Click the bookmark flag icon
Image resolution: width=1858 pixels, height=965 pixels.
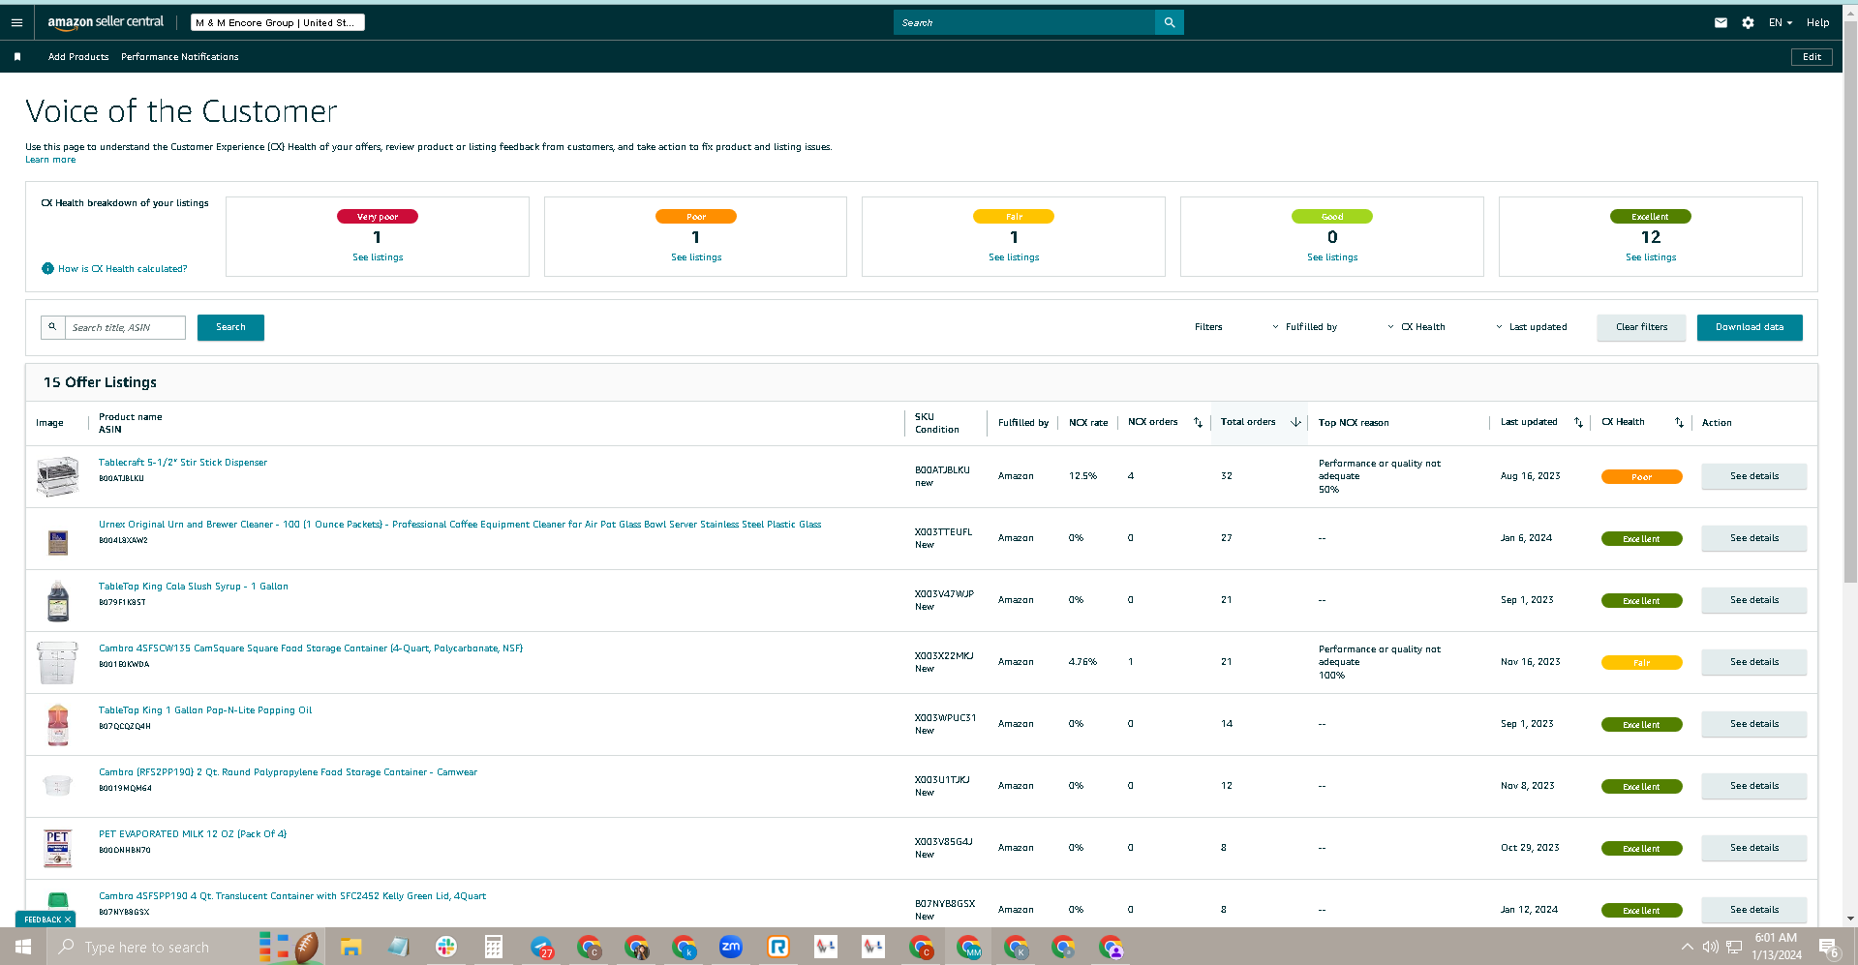pyautogui.click(x=17, y=57)
